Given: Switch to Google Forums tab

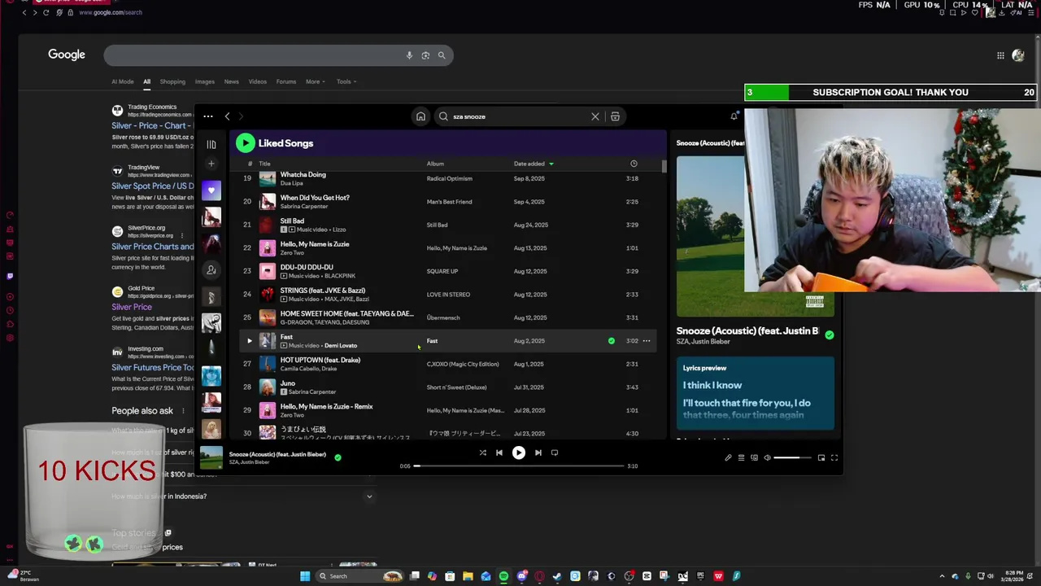Looking at the screenshot, I should (x=286, y=81).
